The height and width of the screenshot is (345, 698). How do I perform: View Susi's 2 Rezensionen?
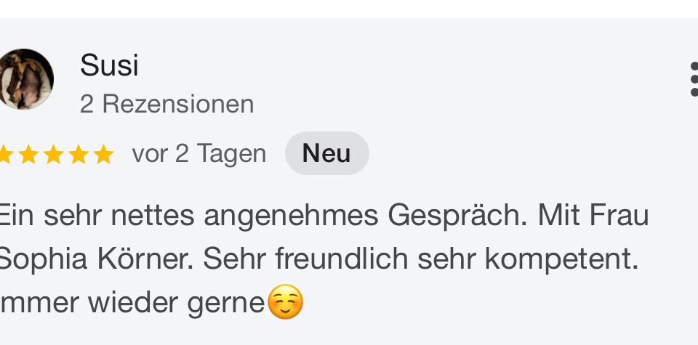tap(167, 105)
